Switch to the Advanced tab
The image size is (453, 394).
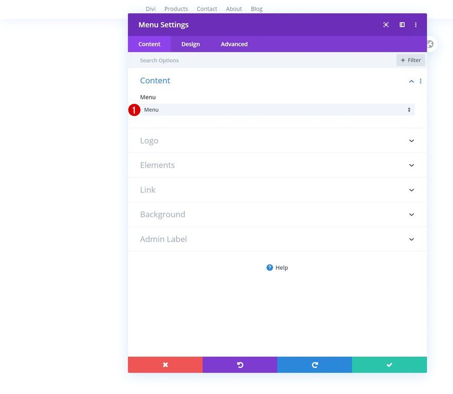tap(234, 44)
